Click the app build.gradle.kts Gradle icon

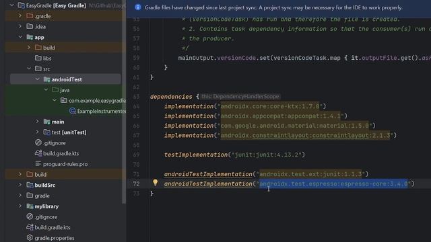pyautogui.click(x=38, y=153)
